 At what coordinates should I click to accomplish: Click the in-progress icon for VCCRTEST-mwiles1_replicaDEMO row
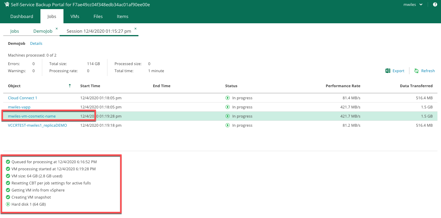click(228, 125)
